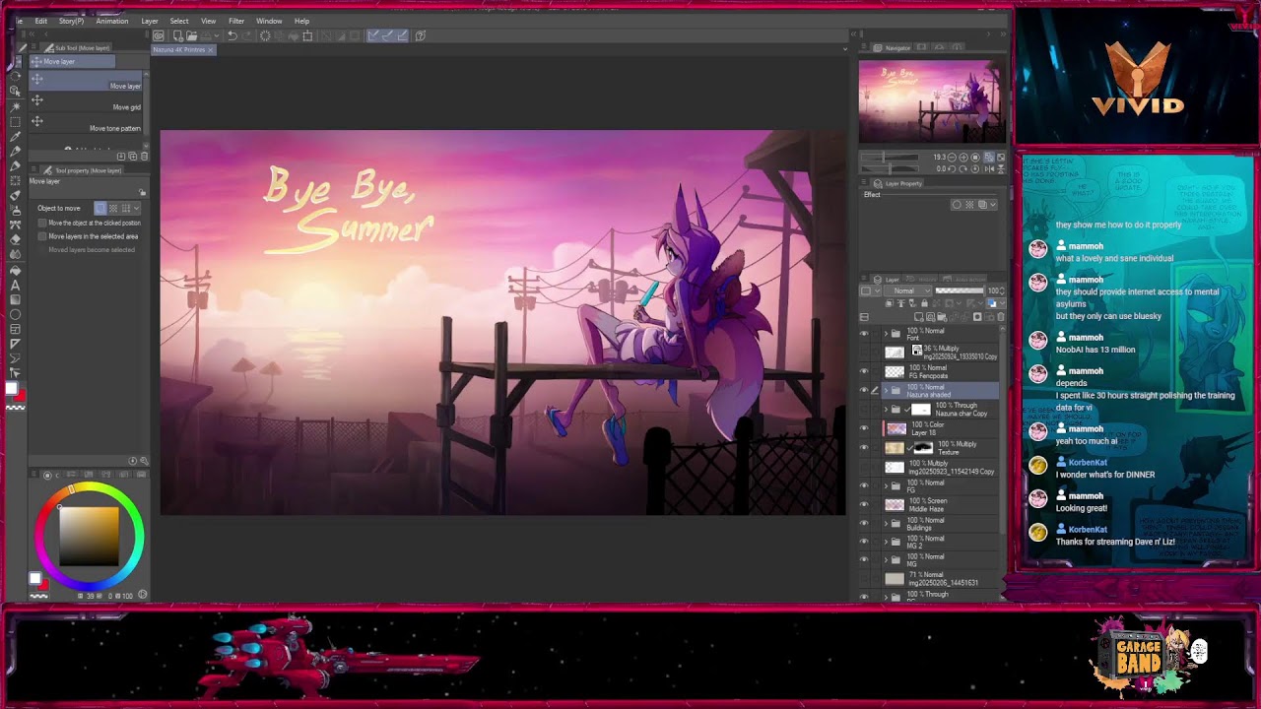Select the Eraser tool in toolbar
Viewport: 1261px width, 709px height.
pyautogui.click(x=15, y=239)
